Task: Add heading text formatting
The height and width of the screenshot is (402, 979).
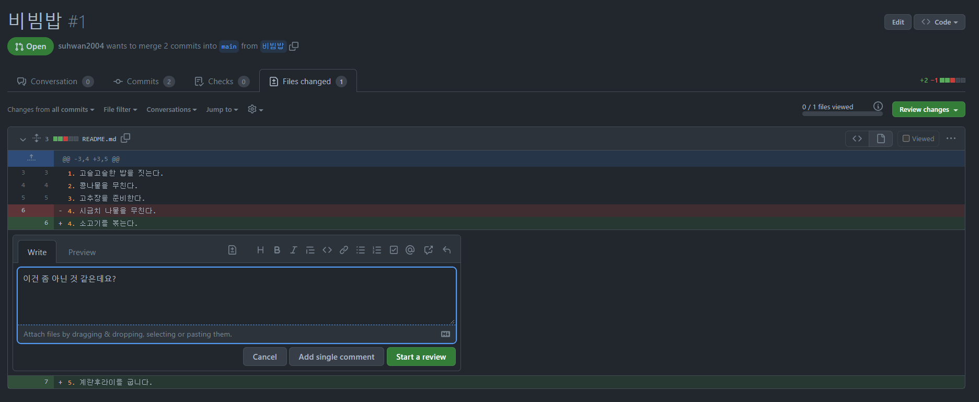Action: click(260, 250)
